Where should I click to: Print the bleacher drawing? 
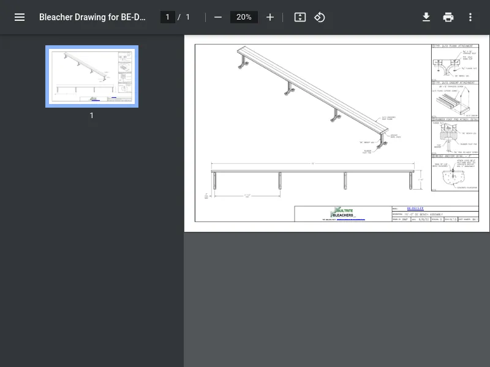[448, 17]
